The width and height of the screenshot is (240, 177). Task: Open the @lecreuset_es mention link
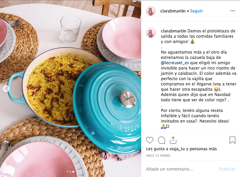coord(175,63)
